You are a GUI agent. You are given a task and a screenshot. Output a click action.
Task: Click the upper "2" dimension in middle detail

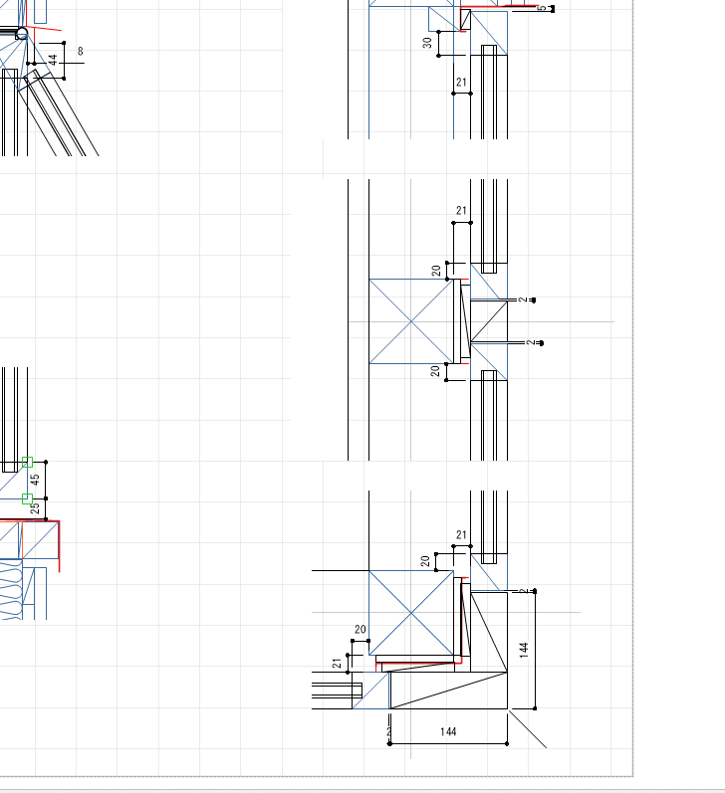pyautogui.click(x=521, y=298)
